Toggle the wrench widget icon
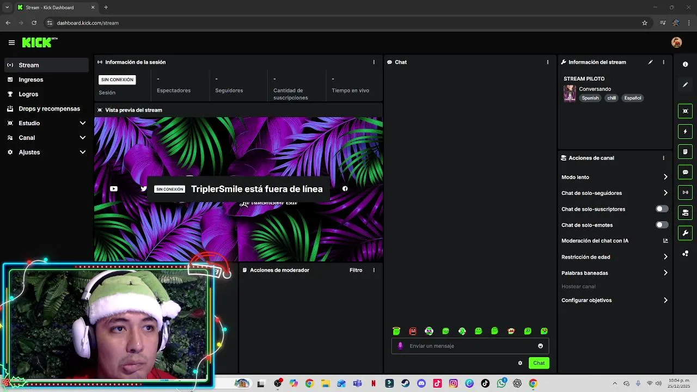Viewport: 697px width, 392px height. tap(685, 233)
